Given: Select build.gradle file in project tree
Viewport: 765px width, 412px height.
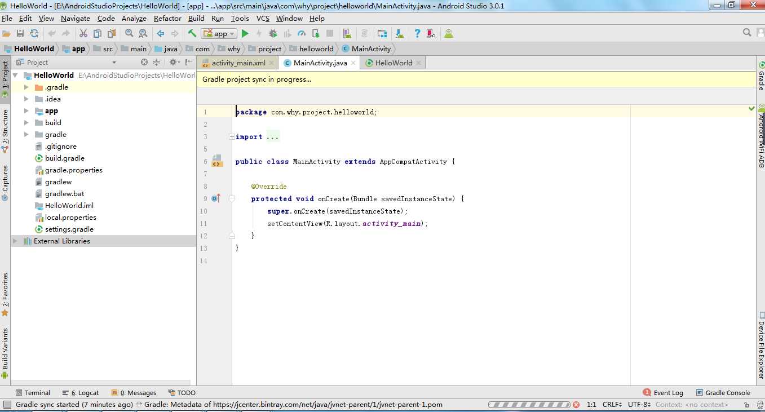Looking at the screenshot, I should coord(64,158).
